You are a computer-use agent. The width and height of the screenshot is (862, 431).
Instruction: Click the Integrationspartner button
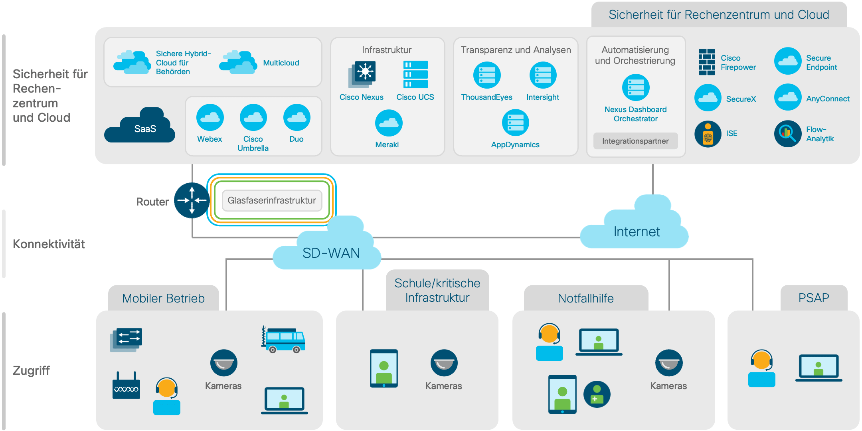(636, 141)
